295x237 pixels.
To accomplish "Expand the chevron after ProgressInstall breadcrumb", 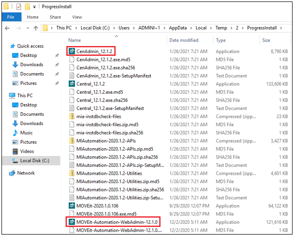I will tap(281, 28).
